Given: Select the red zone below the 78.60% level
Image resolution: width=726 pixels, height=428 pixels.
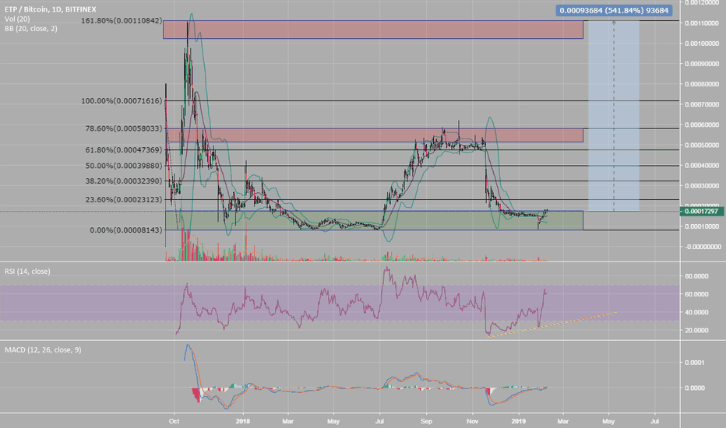Looking at the screenshot, I should point(374,135).
